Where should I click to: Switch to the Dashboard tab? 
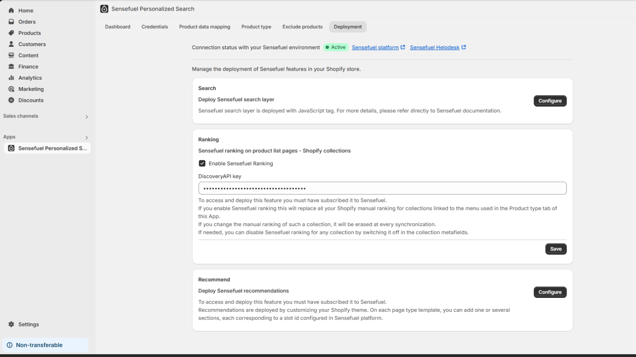[118, 27]
